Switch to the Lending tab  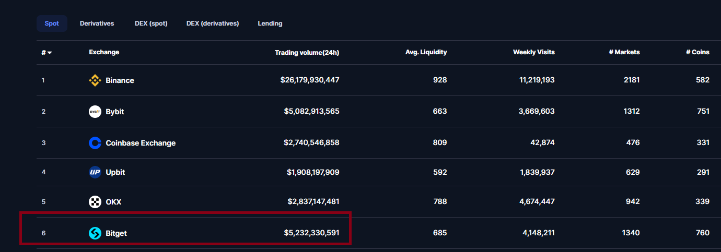tap(270, 23)
